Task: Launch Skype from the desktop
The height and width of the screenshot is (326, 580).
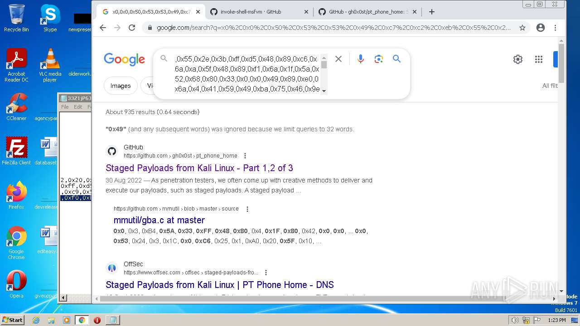Action: (50, 18)
